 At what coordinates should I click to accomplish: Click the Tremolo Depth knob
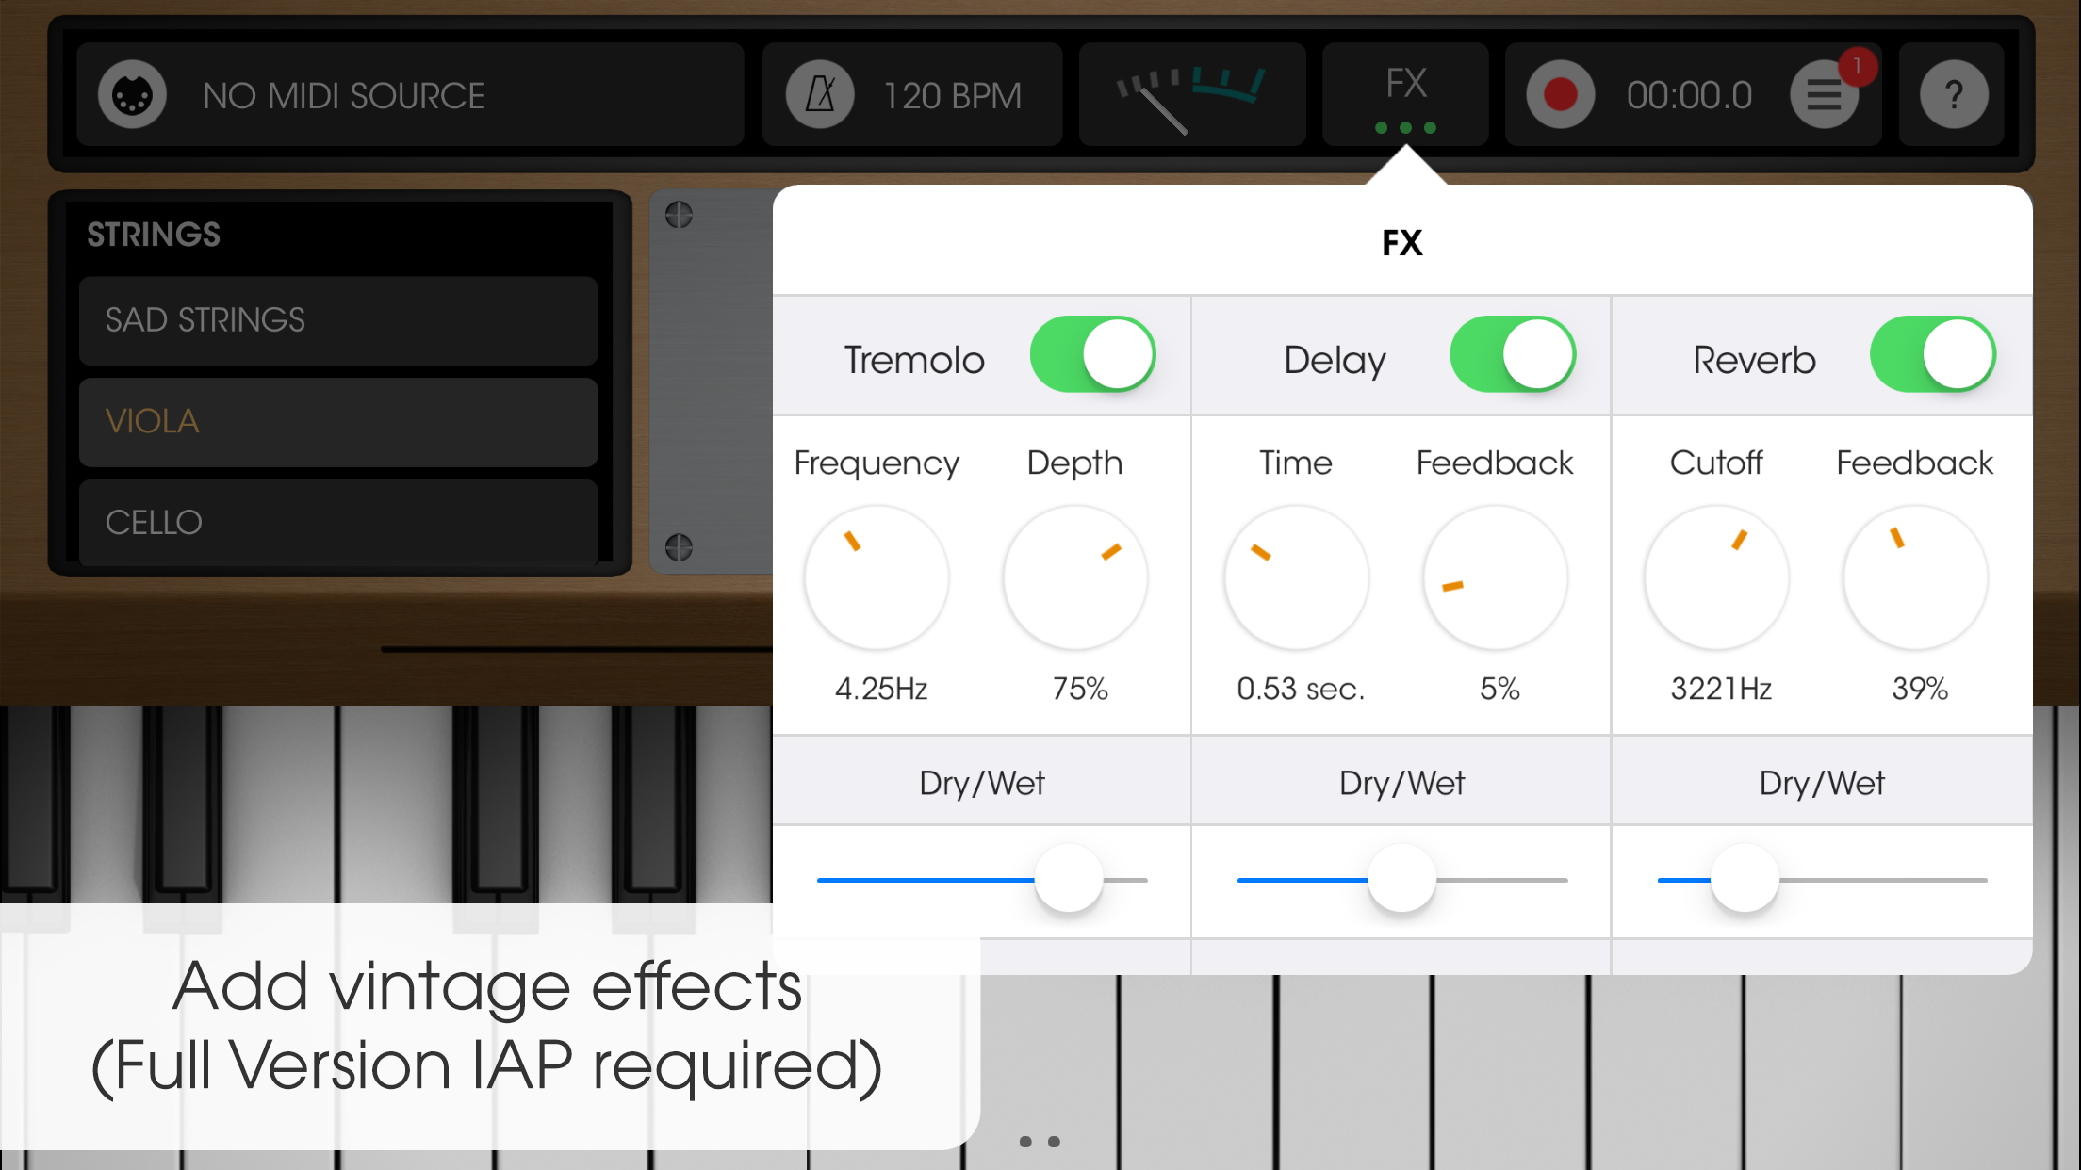click(1075, 577)
